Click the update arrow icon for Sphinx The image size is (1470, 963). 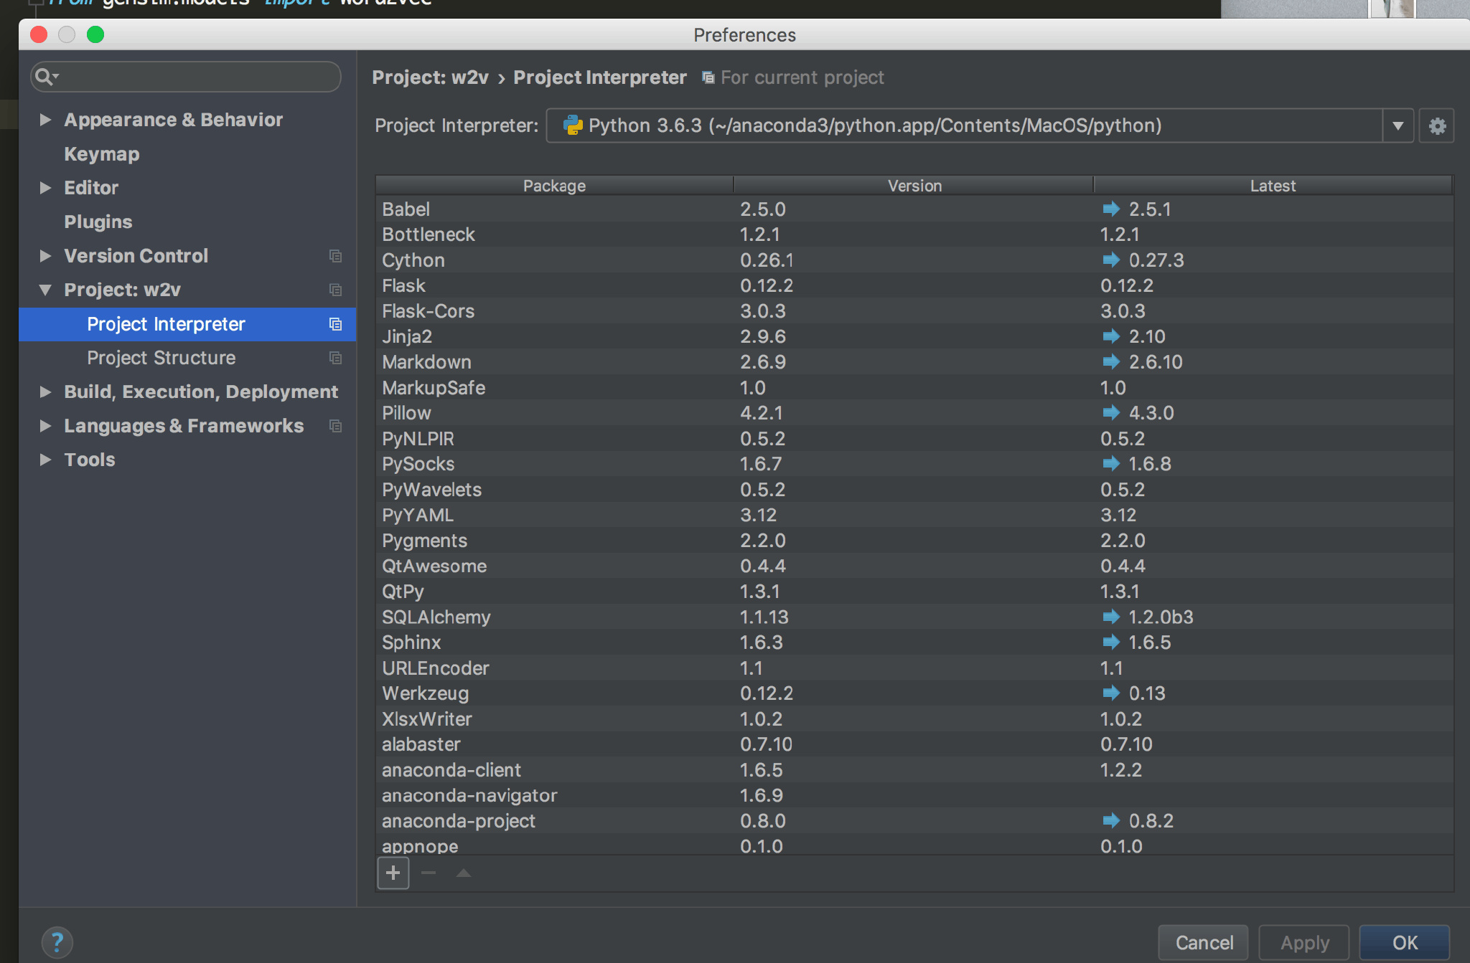[x=1111, y=642]
